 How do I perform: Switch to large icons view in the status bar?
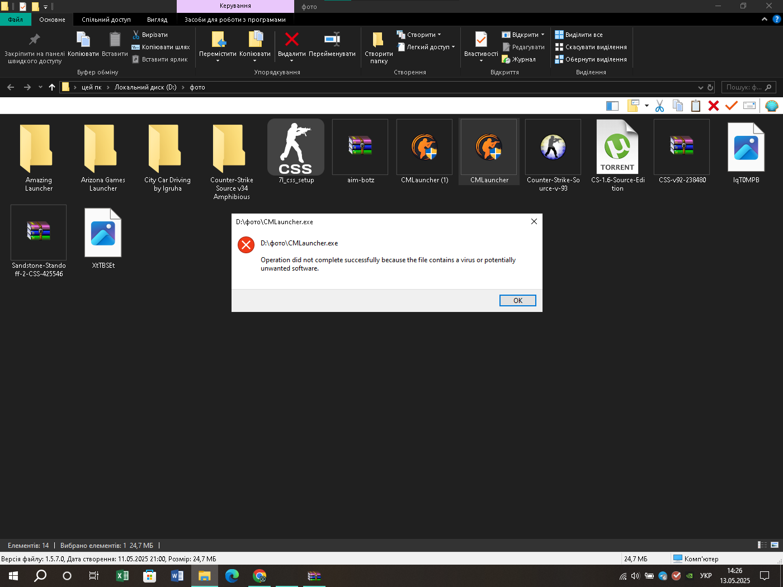775,545
